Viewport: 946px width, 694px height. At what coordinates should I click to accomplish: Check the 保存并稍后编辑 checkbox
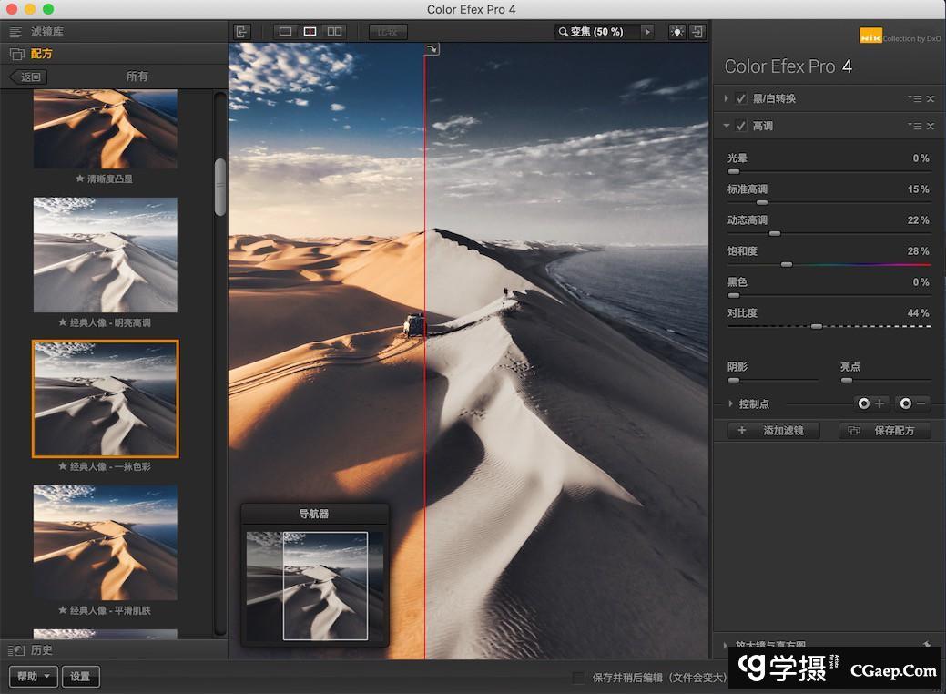(x=578, y=678)
